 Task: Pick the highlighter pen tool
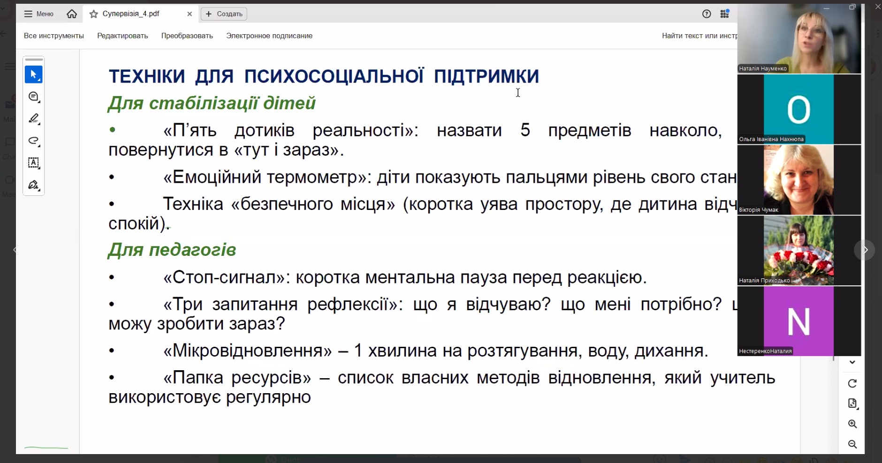[33, 119]
